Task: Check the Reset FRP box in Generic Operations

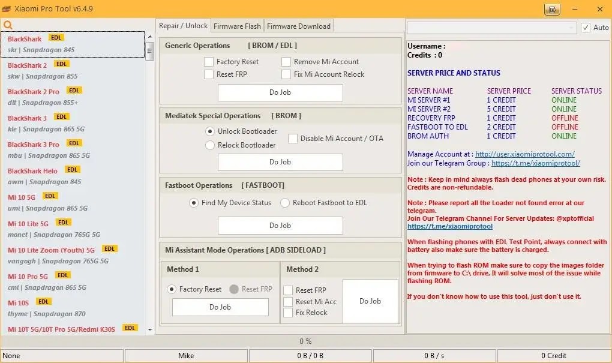Action: [x=209, y=74]
